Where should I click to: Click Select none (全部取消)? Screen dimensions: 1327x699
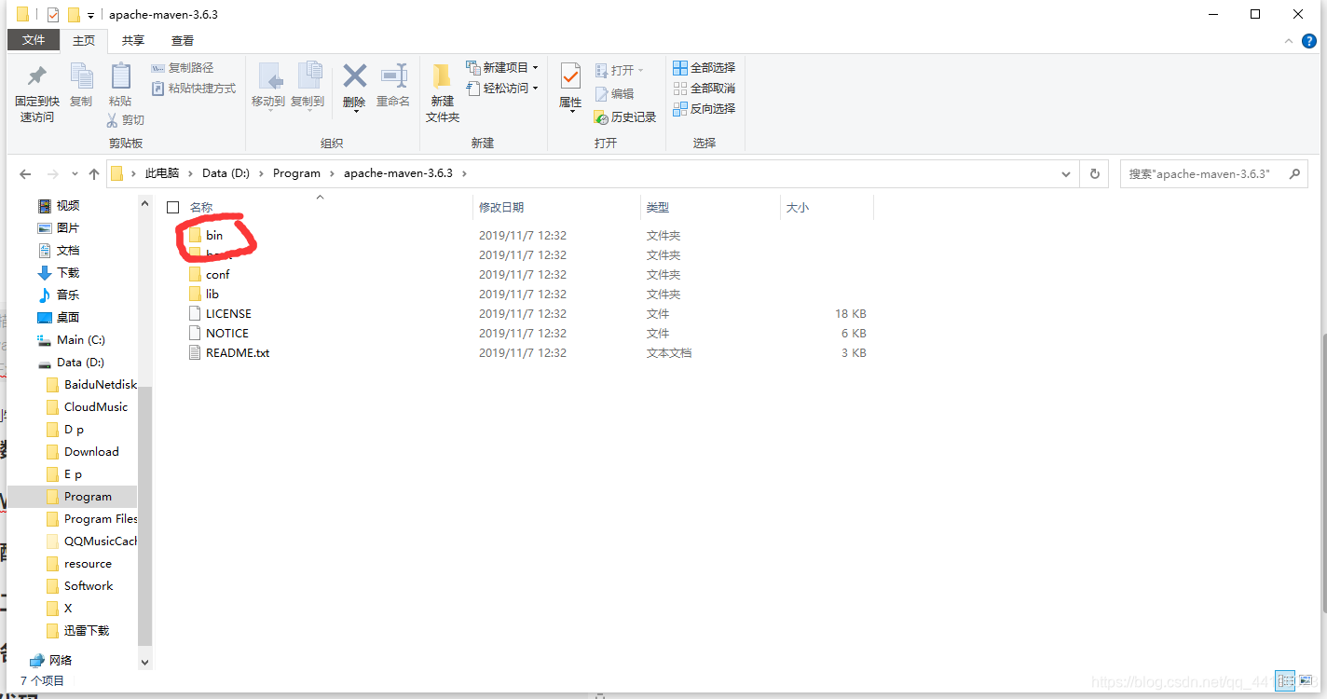(x=705, y=89)
